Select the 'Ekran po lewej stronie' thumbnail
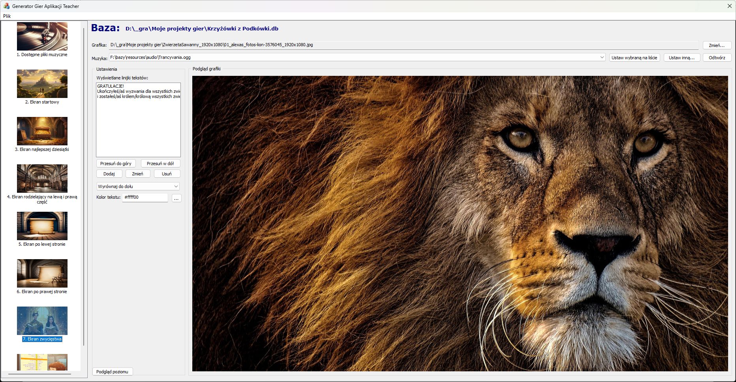736x382 pixels. point(42,226)
